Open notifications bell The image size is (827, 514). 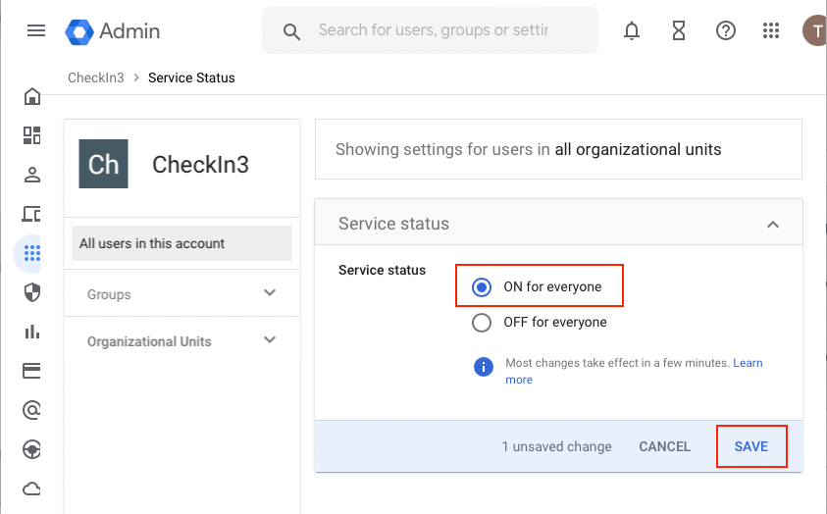click(632, 30)
